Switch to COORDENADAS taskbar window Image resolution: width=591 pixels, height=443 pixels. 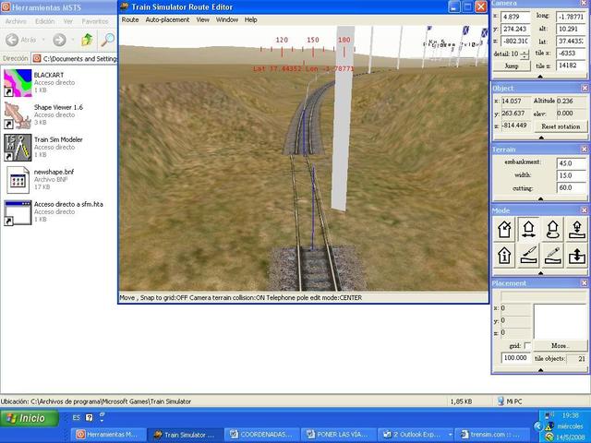click(x=263, y=433)
